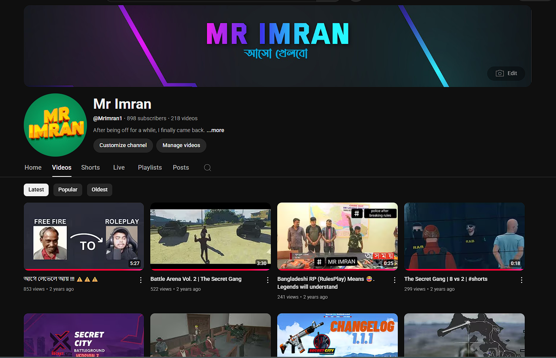The image size is (556, 358).
Task: Click the 853 views metadata text
Action: pyautogui.click(x=34, y=289)
